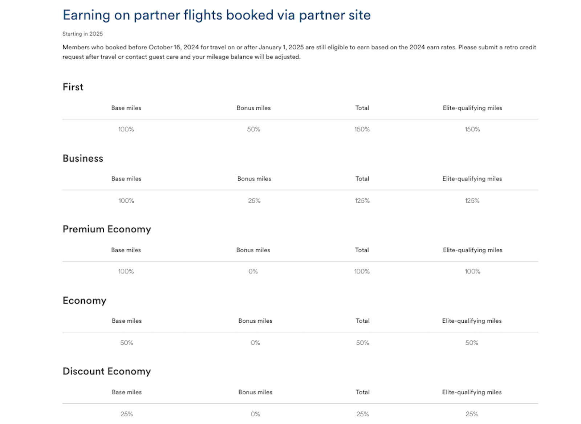Click the paragraph about 2024 earn rates

coord(299,52)
